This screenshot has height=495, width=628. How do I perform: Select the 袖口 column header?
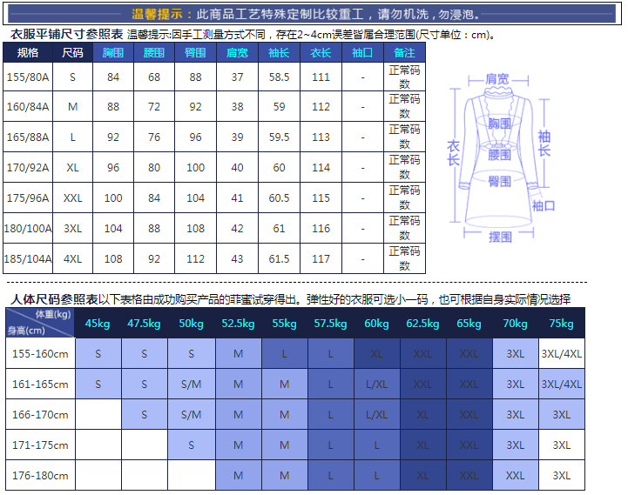point(362,52)
